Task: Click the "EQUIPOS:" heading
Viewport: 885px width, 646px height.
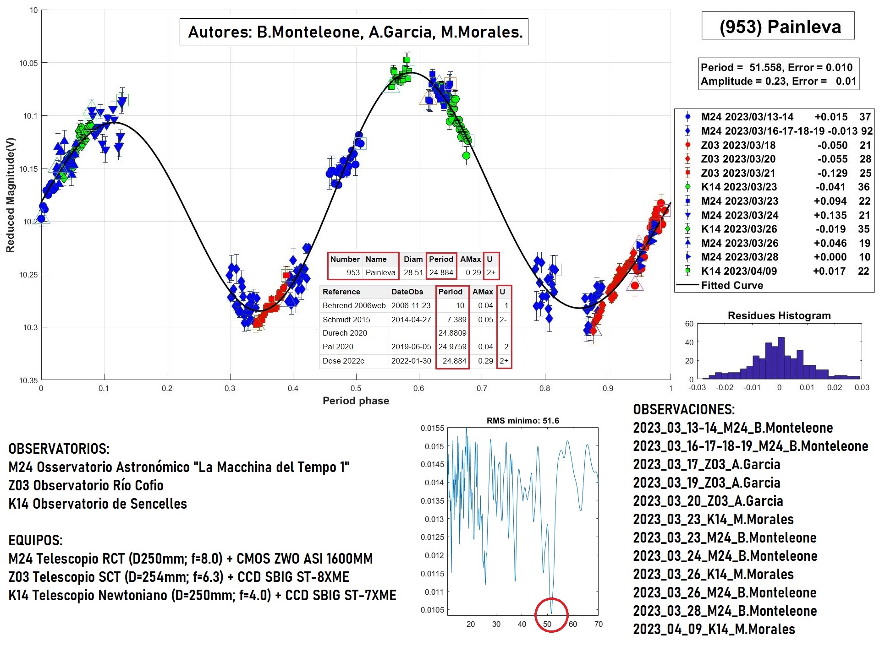Action: (x=35, y=540)
